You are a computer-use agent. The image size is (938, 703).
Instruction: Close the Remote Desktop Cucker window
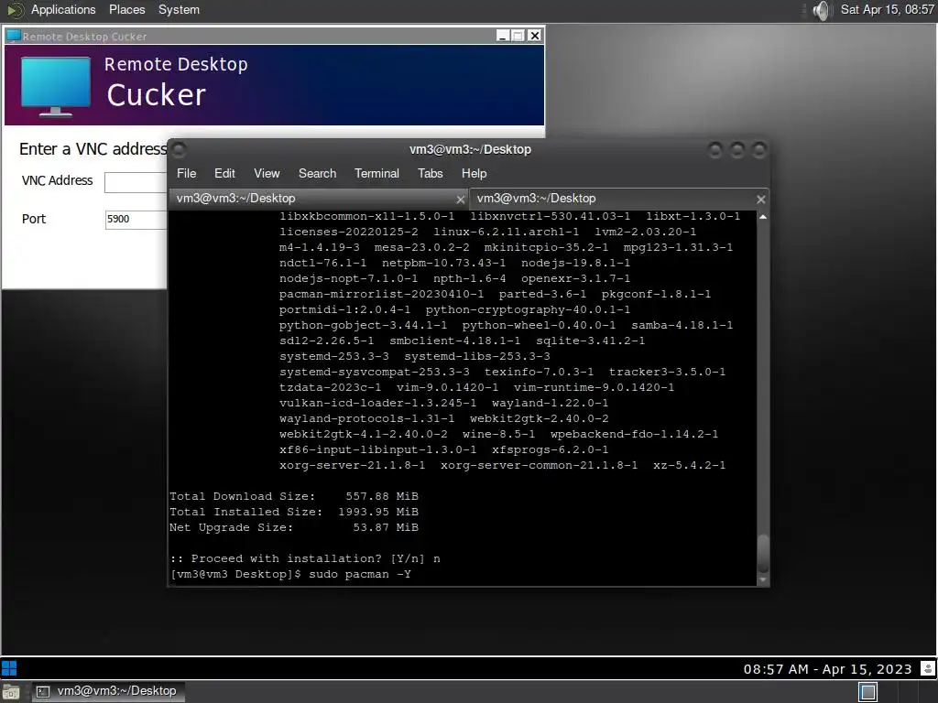click(535, 36)
